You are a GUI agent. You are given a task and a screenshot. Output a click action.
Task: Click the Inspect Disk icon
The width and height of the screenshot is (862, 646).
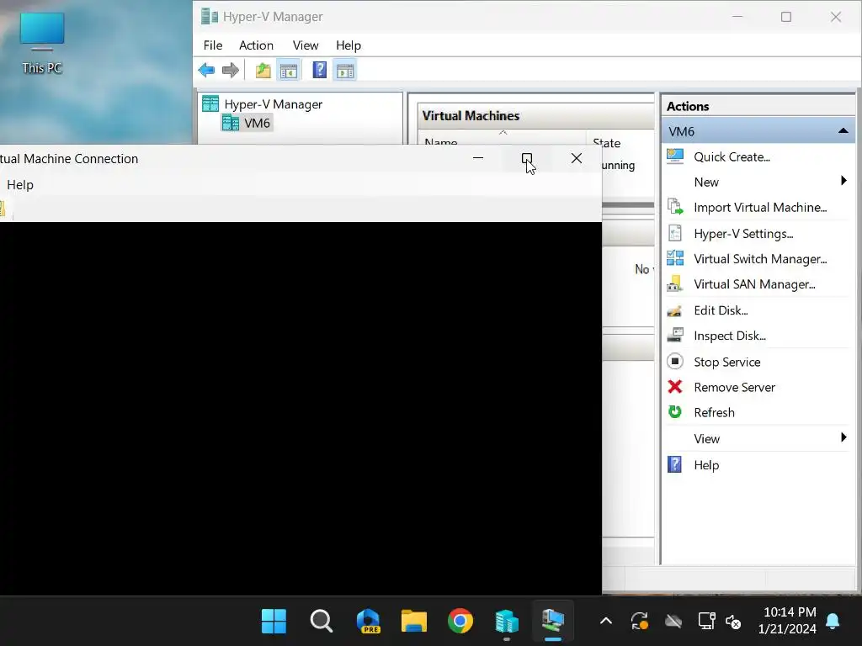click(675, 335)
